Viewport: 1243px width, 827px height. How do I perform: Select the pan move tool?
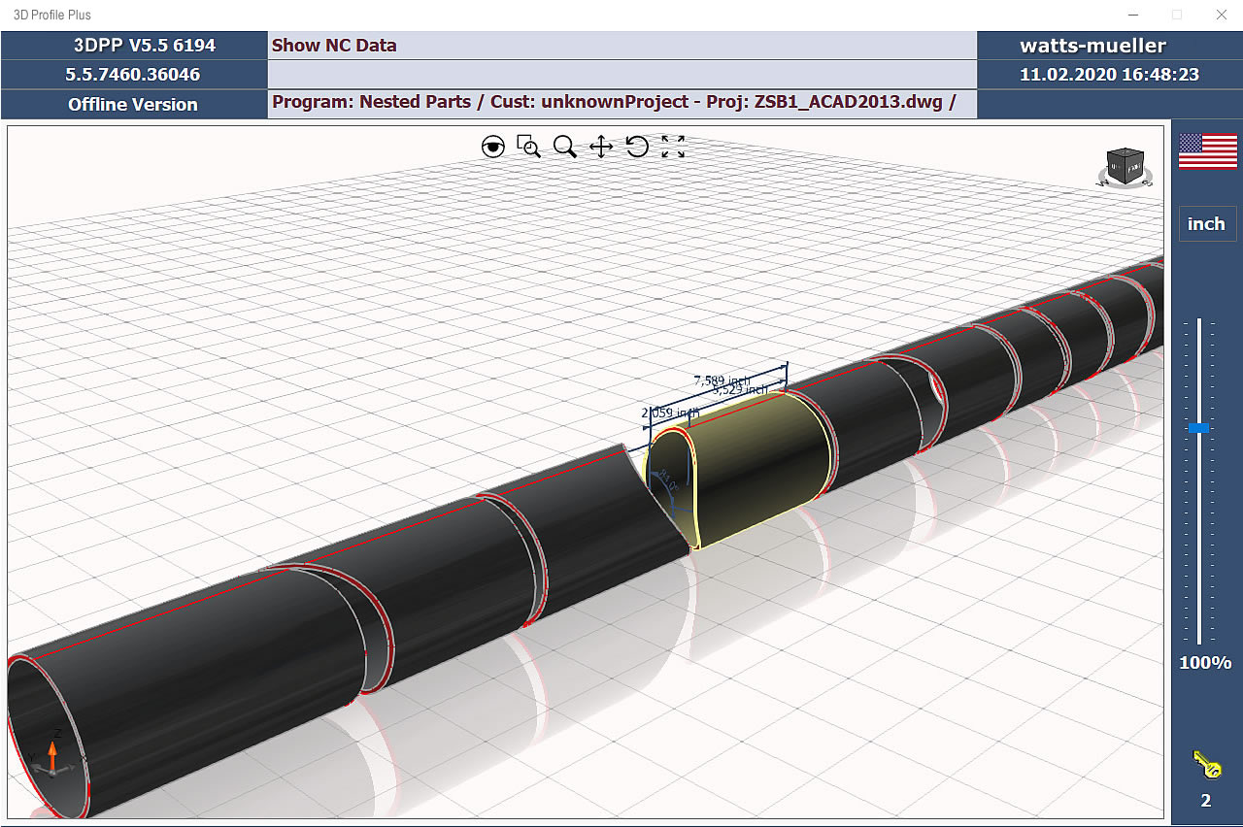[601, 147]
